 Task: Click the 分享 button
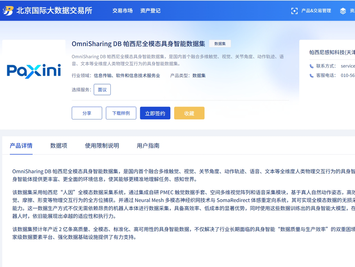[x=87, y=113]
